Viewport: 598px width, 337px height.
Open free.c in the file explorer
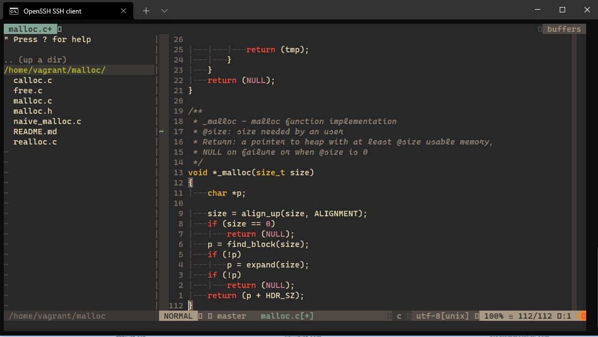(28, 91)
